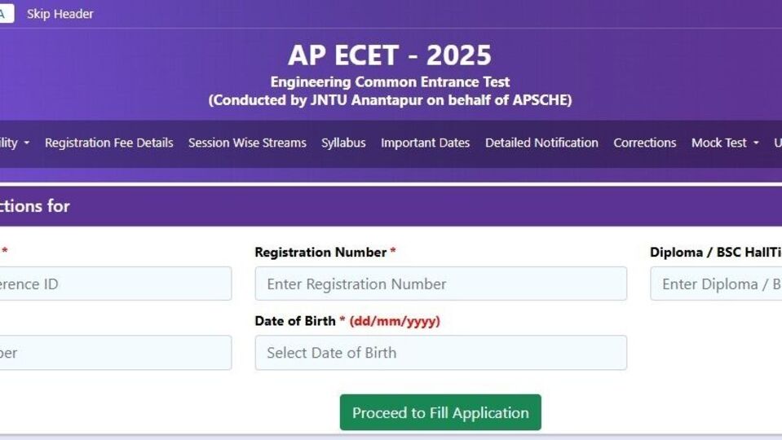Click the Skip Header link

(x=60, y=14)
